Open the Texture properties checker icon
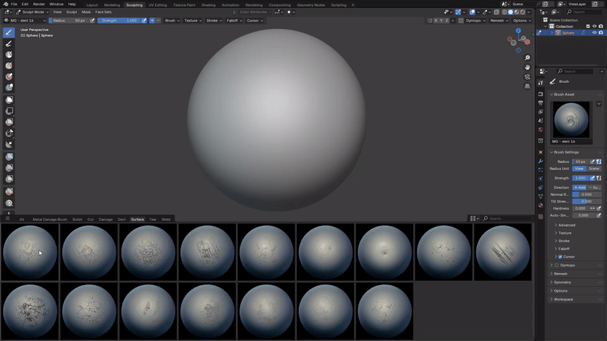Screen dimensions: 607x341 tap(541, 216)
